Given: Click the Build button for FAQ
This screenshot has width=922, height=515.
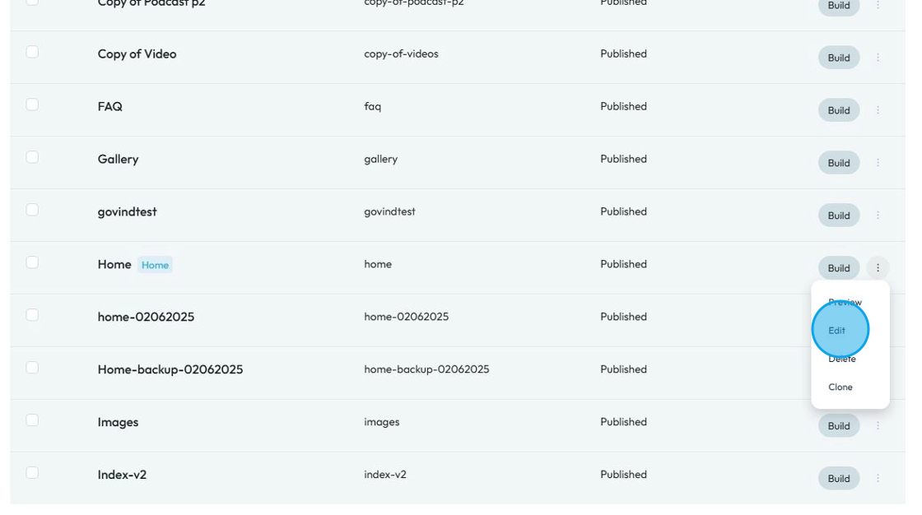Looking at the screenshot, I should tap(839, 110).
